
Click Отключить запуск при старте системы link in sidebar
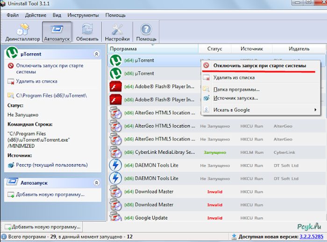coord(50,69)
